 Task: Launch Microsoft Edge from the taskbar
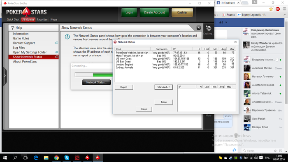click(36, 157)
